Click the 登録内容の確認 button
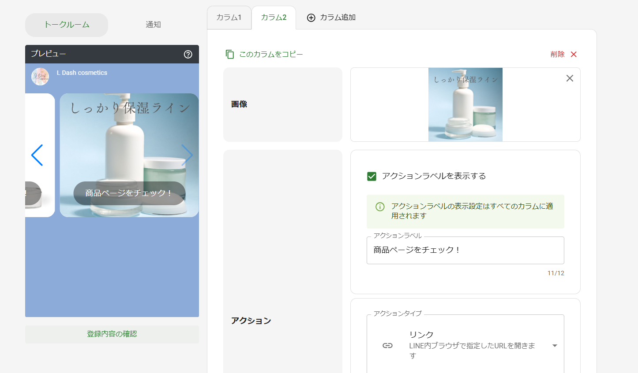The height and width of the screenshot is (373, 638). (112, 334)
